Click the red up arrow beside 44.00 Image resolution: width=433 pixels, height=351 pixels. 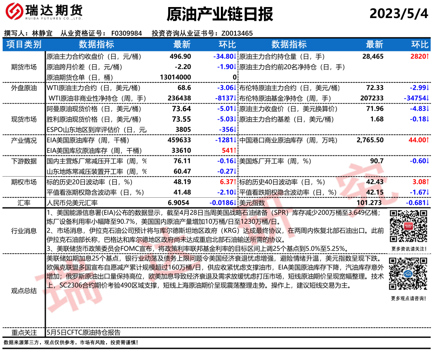point(427,140)
